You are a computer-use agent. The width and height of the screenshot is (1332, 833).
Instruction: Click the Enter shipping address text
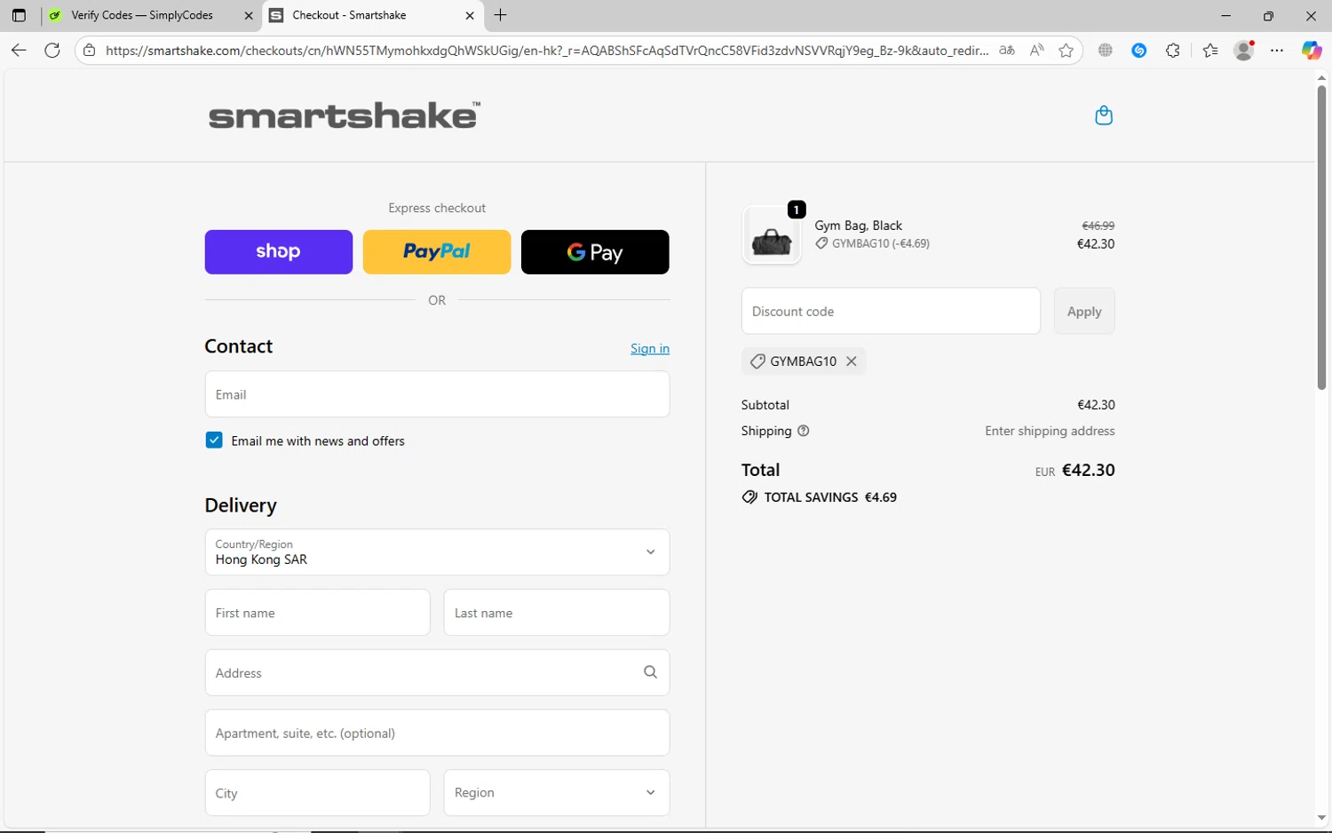1050,431
